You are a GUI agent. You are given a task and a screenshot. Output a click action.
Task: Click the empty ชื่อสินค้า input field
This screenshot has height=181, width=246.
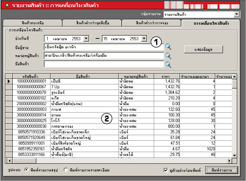coord(104,64)
